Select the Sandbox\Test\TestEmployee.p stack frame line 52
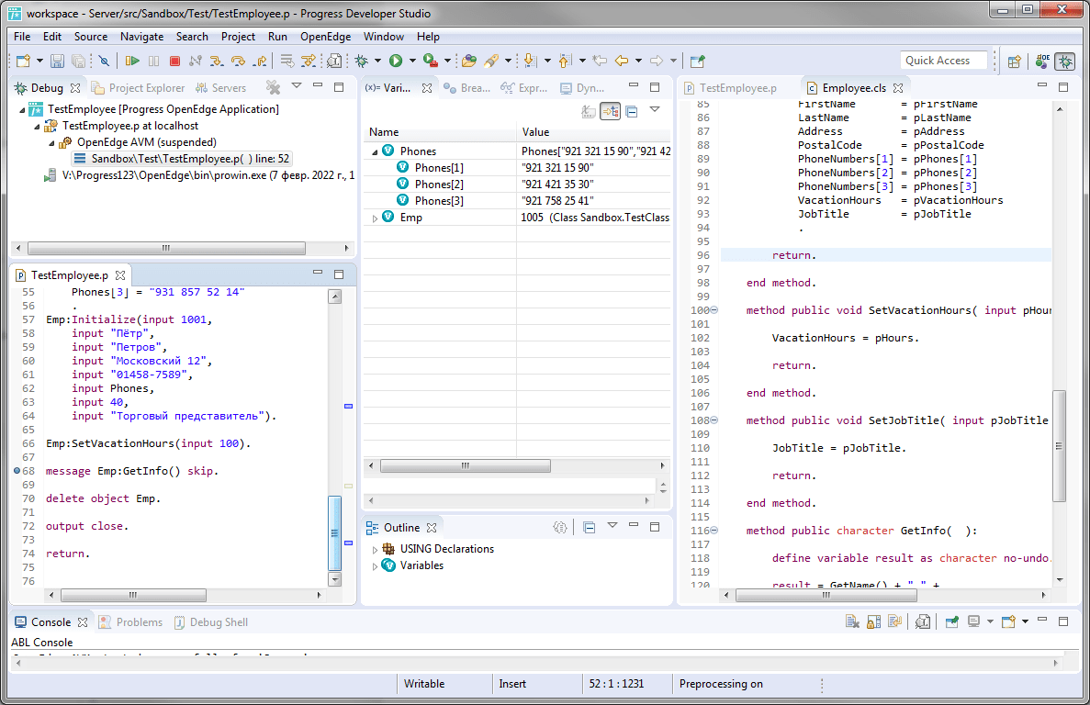 pos(182,159)
